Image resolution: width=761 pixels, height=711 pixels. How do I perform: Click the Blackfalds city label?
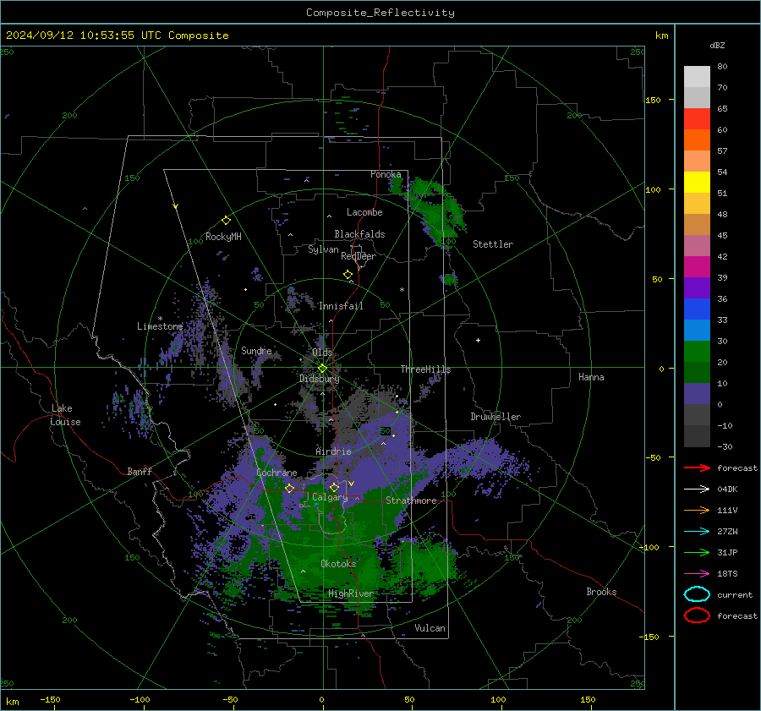click(x=359, y=234)
